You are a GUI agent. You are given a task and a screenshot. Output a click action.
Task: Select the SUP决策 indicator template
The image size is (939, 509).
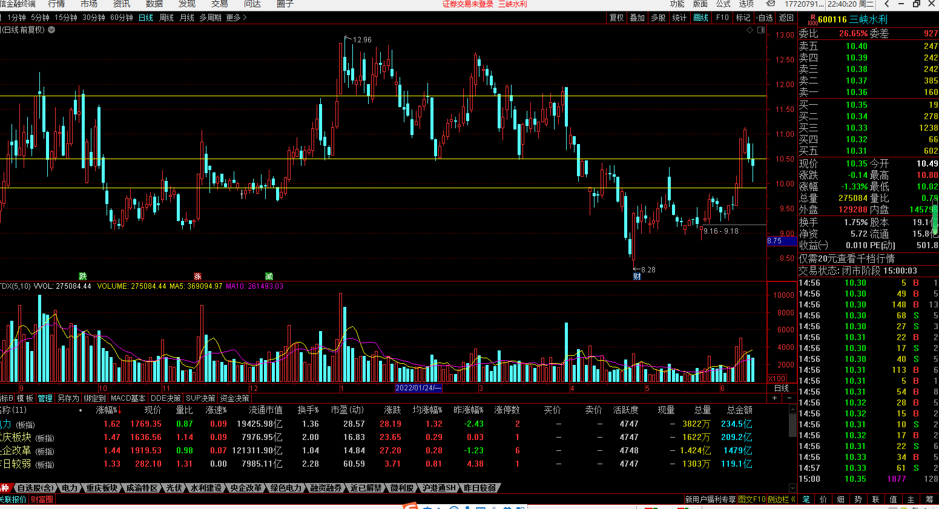[200, 398]
